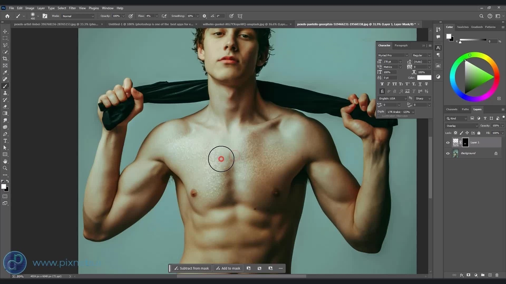The height and width of the screenshot is (284, 506).
Task: Select the Zoom tool in toolbar
Action: tap(5, 168)
